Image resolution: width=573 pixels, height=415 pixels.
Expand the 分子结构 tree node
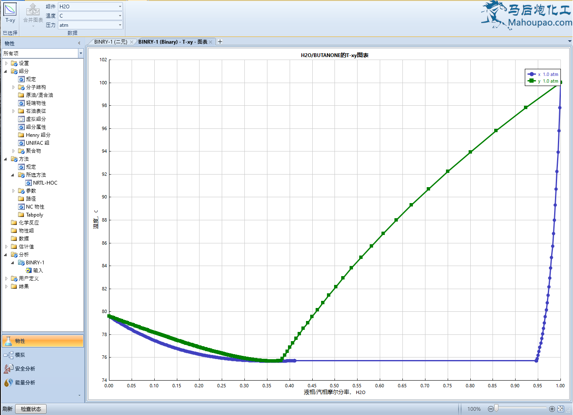coord(13,87)
